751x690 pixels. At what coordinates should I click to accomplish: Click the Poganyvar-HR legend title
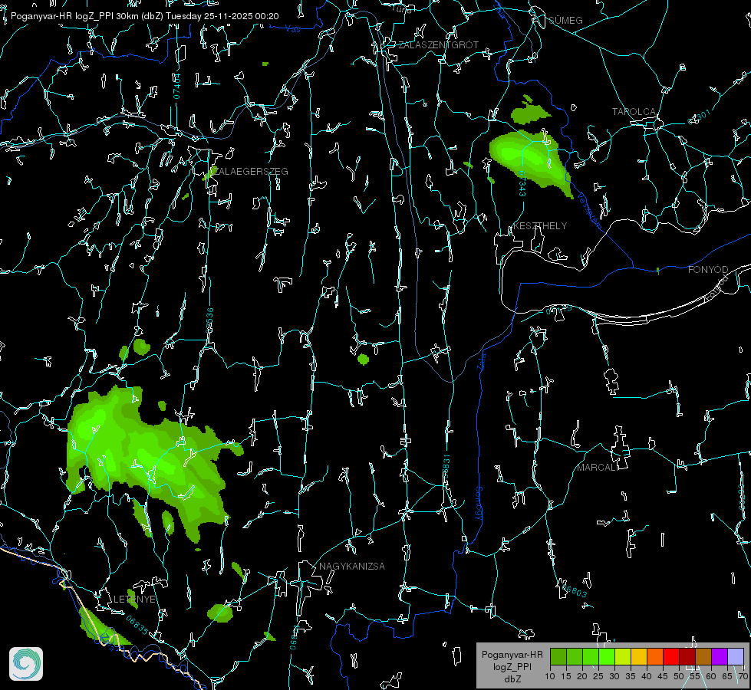coord(512,655)
